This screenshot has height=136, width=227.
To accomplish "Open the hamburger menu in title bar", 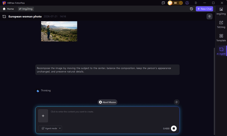I will [196, 3].
